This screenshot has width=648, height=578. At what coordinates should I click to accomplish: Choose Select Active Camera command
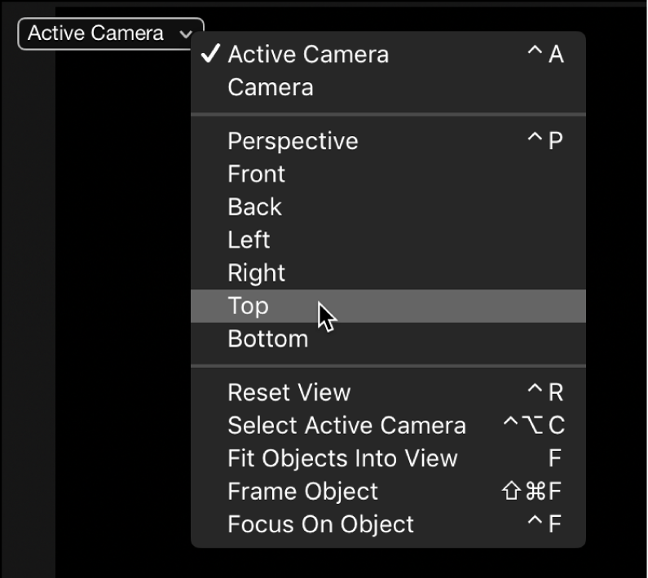tap(346, 425)
